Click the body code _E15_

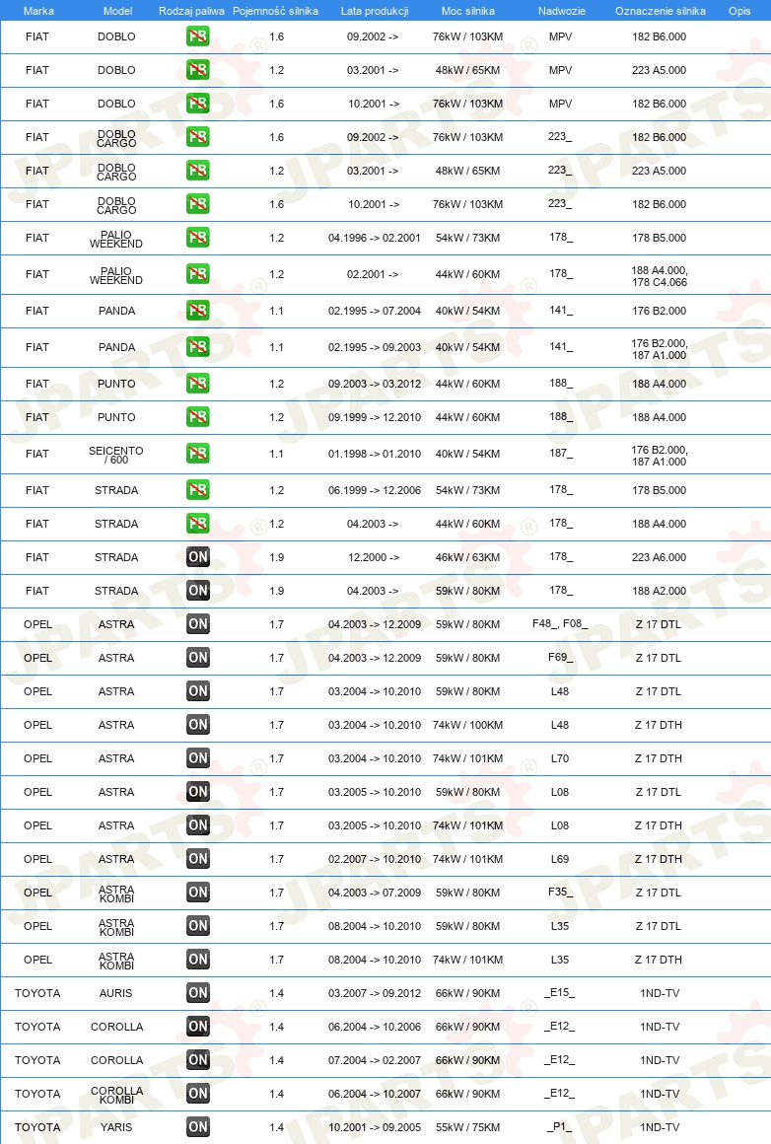(559, 993)
